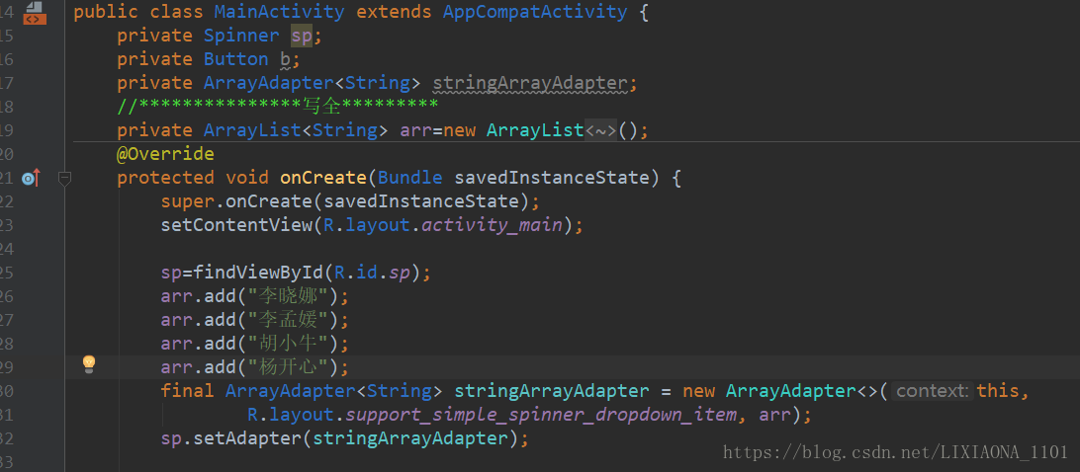This screenshot has height=472, width=1080.
Task: Click onCreate in the method signature
Action: (x=323, y=178)
